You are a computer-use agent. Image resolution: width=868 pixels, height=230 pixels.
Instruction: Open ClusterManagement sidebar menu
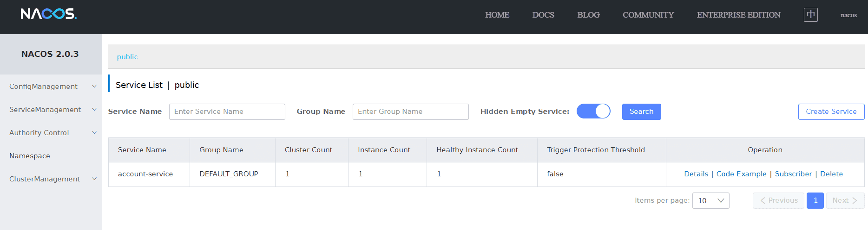pos(51,179)
